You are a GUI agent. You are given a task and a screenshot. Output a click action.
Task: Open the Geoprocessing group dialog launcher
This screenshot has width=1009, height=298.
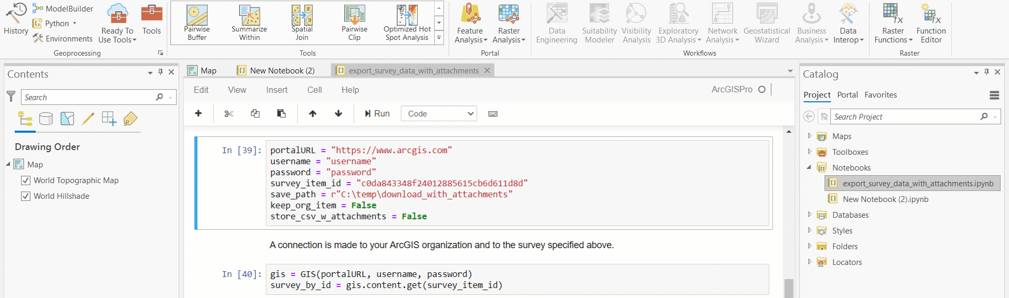[160, 53]
